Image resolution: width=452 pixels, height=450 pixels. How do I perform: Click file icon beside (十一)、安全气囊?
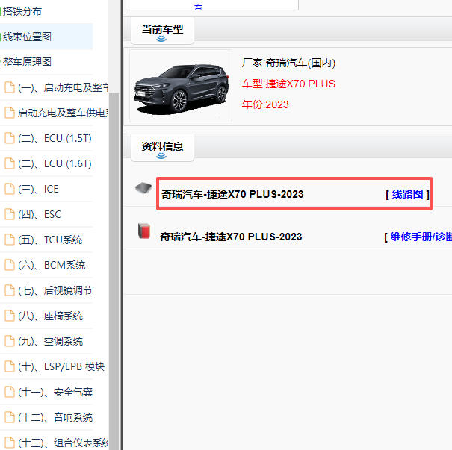[x=10, y=392]
